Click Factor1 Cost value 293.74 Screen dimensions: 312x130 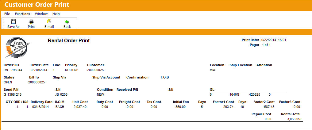click(229, 107)
